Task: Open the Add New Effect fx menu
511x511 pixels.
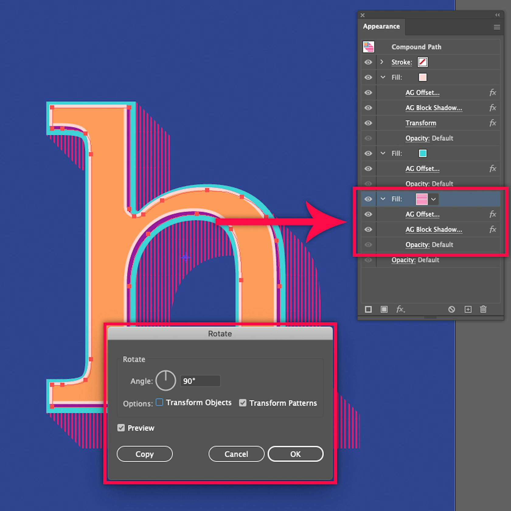Action: (401, 309)
